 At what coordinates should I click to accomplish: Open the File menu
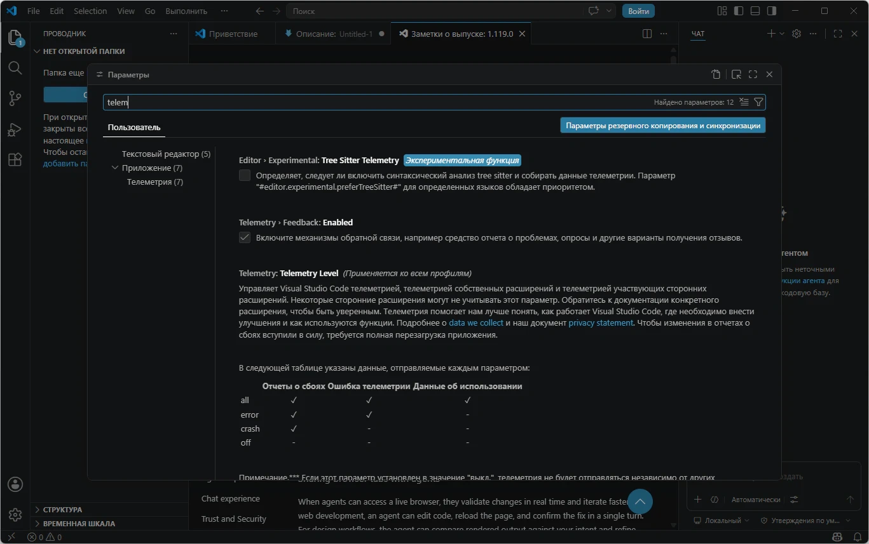point(34,11)
